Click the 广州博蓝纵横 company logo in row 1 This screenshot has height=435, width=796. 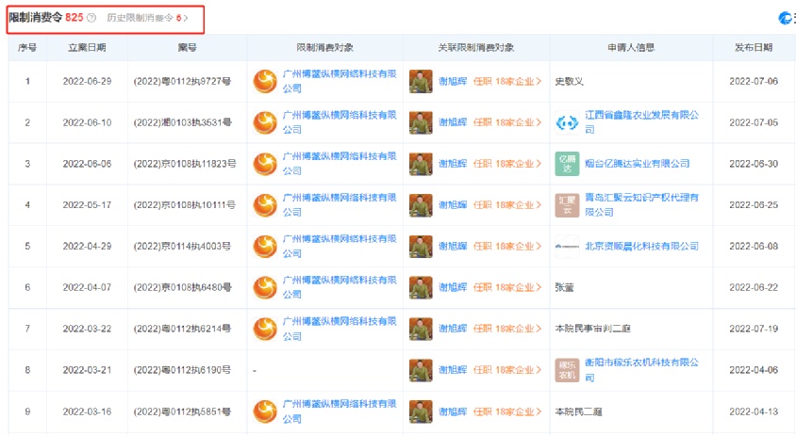(265, 81)
